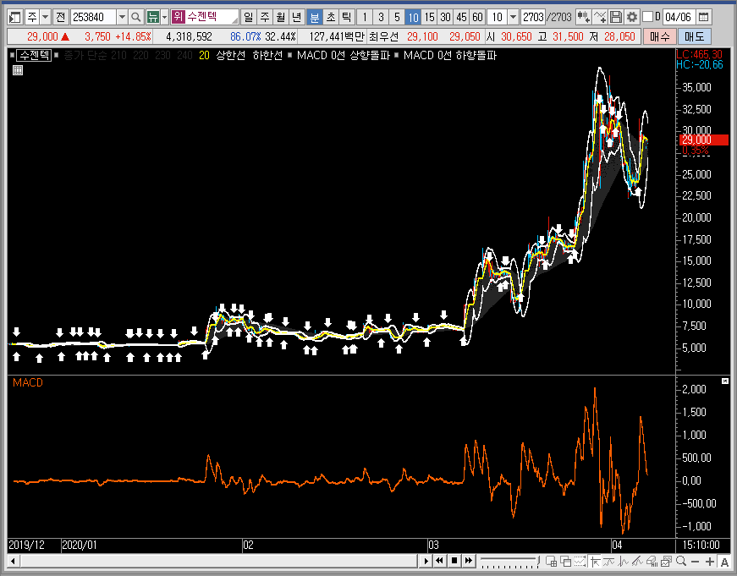Image resolution: width=737 pixels, height=576 pixels.
Task: Click the A auto-scale button
Action: point(724,561)
